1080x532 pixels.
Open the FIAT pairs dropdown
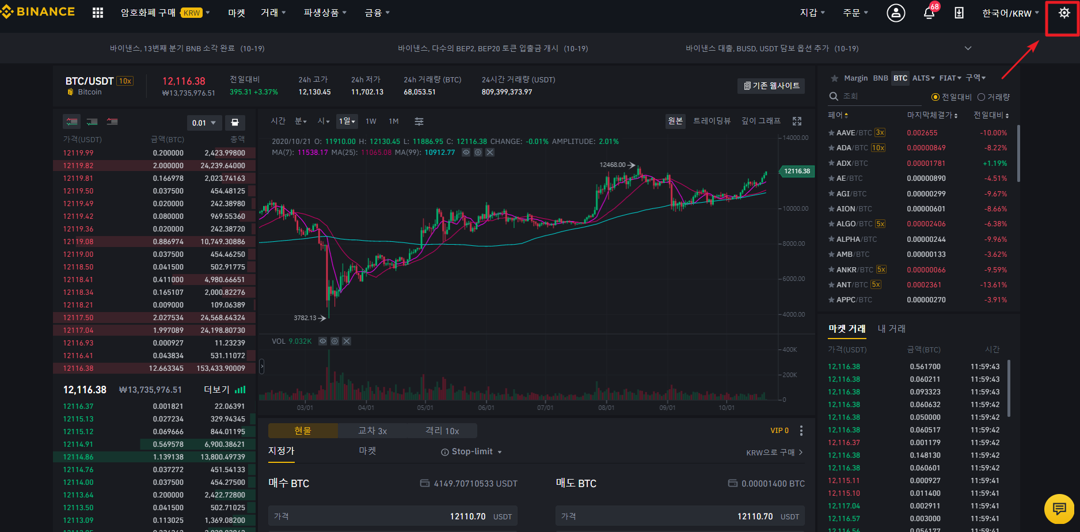point(949,78)
